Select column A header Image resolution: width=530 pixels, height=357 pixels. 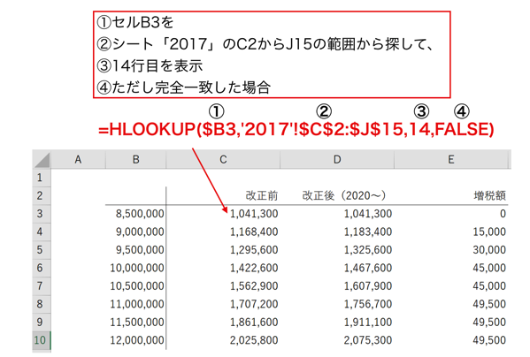click(78, 159)
